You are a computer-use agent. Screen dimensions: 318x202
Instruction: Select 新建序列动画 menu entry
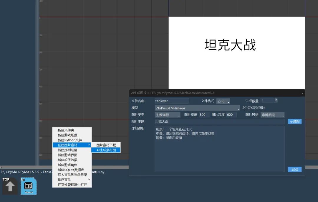coord(72,150)
